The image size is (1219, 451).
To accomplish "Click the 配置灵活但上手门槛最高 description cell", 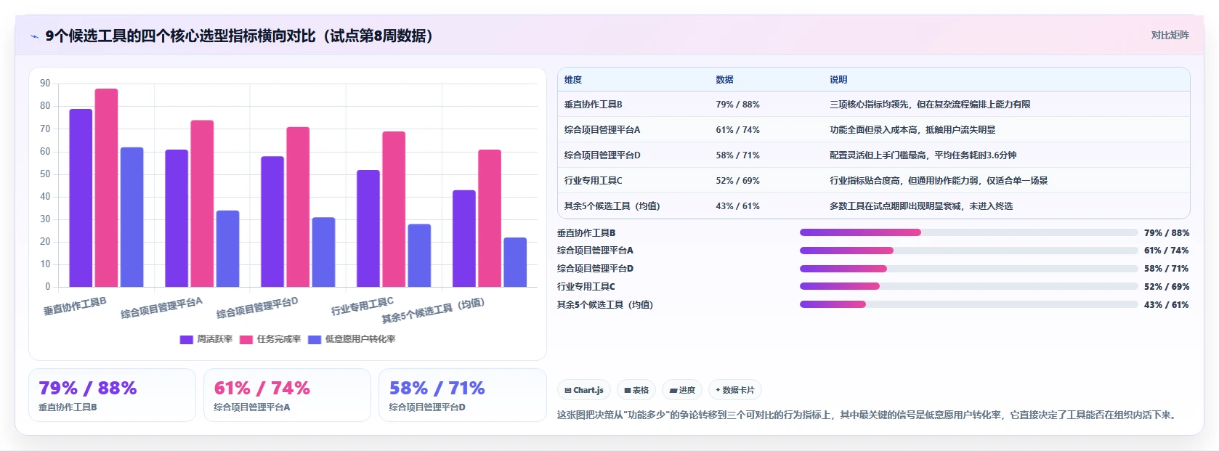I will (x=923, y=155).
